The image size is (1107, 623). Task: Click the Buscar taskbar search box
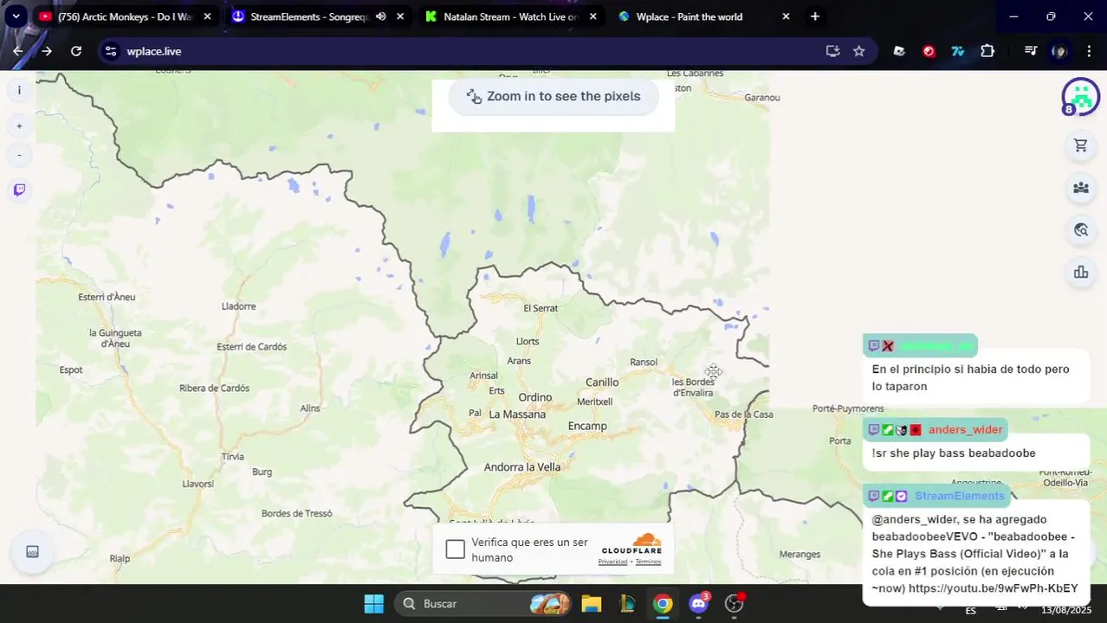click(484, 604)
